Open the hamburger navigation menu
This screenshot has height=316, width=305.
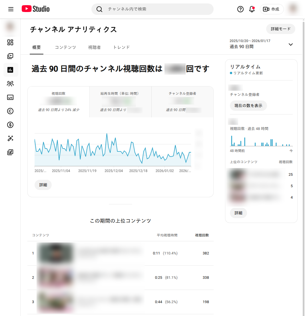(x=11, y=9)
